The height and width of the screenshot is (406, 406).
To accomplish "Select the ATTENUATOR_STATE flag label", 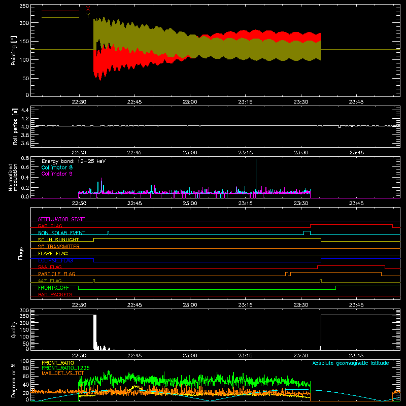I will [61, 219].
